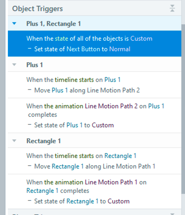The height and width of the screenshot is (215, 185).
Task: Click the 'Custom' condition link in selected trigger
Action: click(x=141, y=39)
